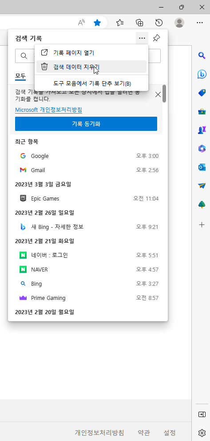The width and height of the screenshot is (210, 441).
Task: Open the Collections icon
Action: pos(139,23)
